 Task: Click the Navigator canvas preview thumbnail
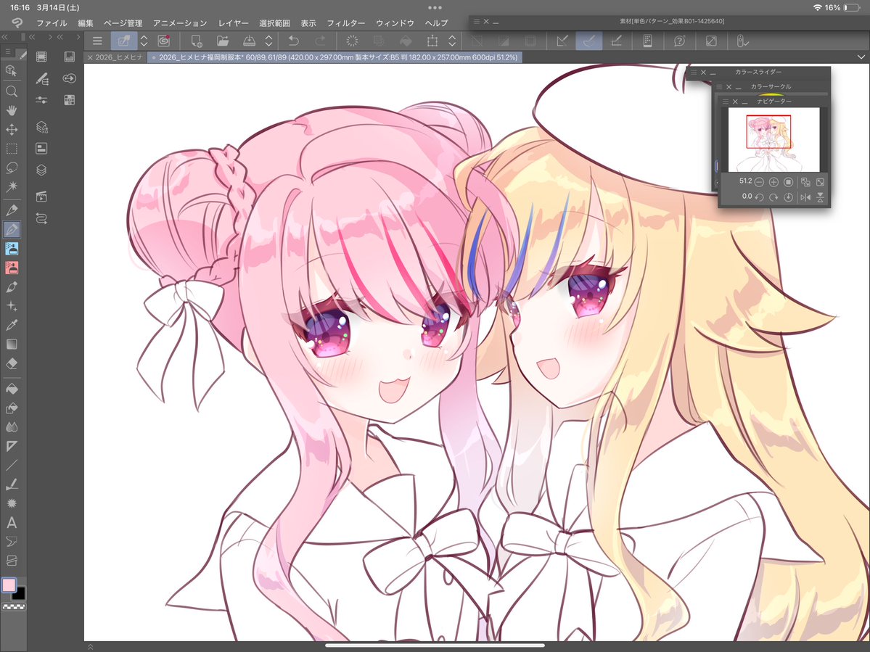coord(773,140)
